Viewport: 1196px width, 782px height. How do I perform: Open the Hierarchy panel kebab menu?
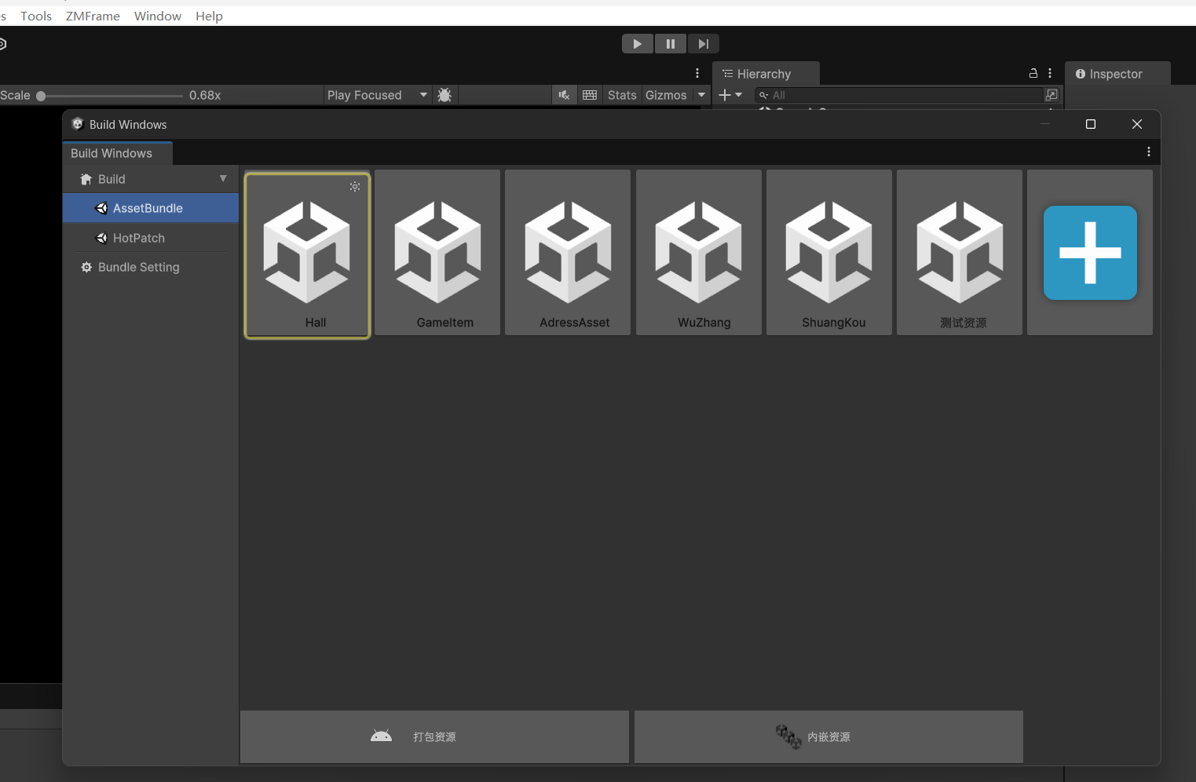click(x=1050, y=73)
